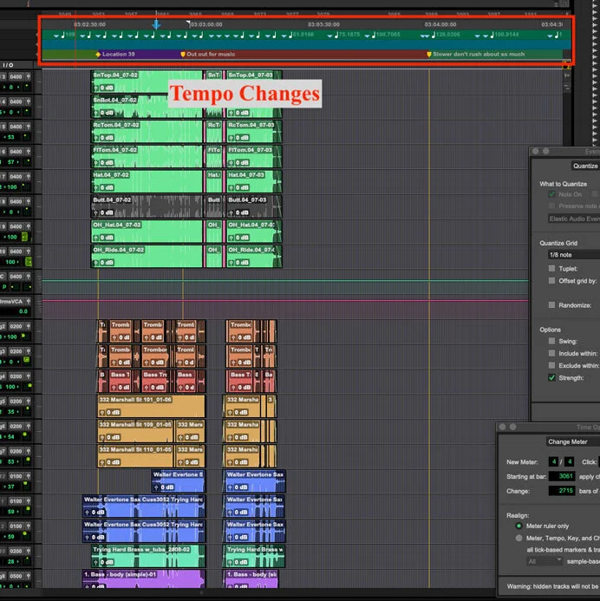The height and width of the screenshot is (601, 600).
Task: Click the blue playhead arrow in timecode ruler
Action: [156, 25]
